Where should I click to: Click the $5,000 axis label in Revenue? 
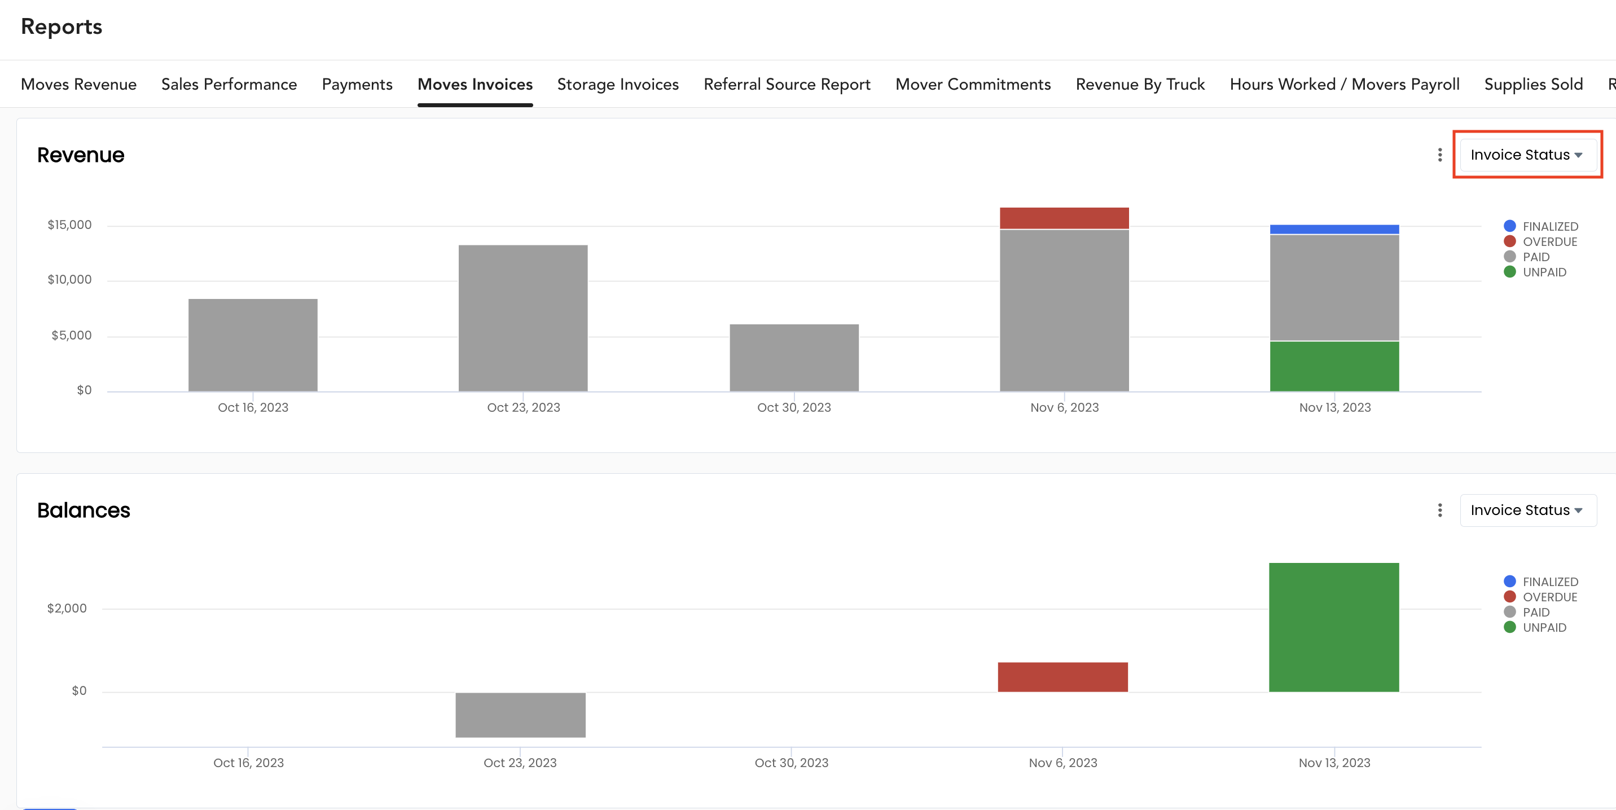coord(72,336)
